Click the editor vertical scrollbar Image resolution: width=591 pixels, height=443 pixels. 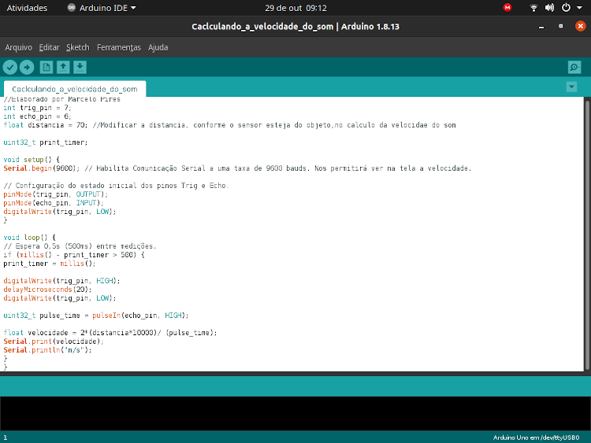(586, 234)
